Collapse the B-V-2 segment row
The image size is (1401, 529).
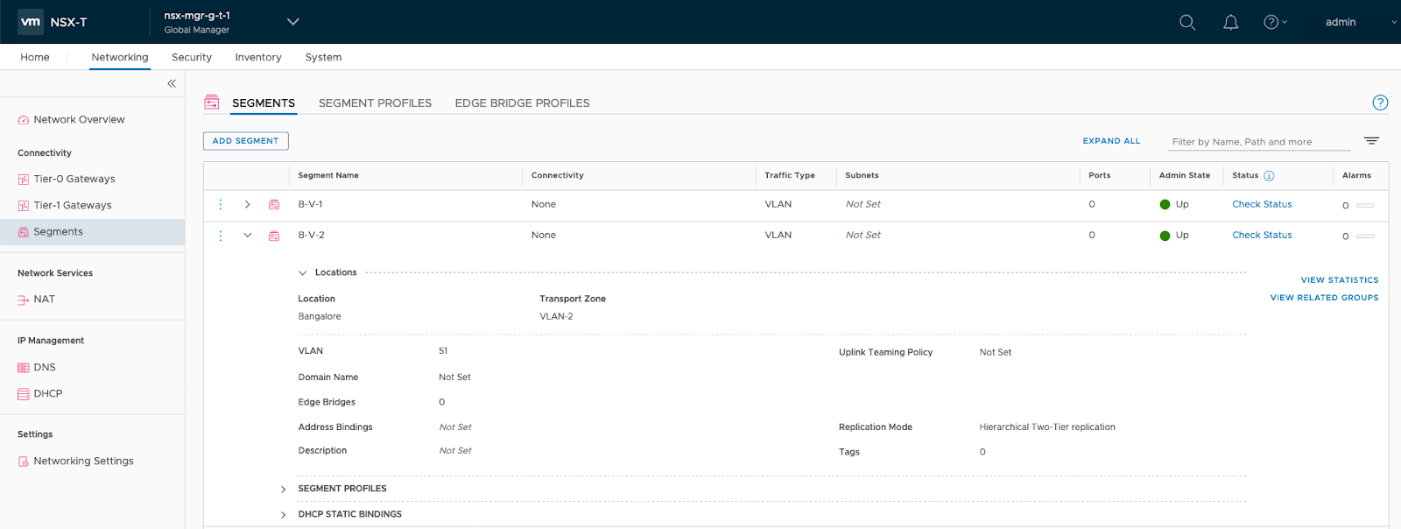[248, 236]
